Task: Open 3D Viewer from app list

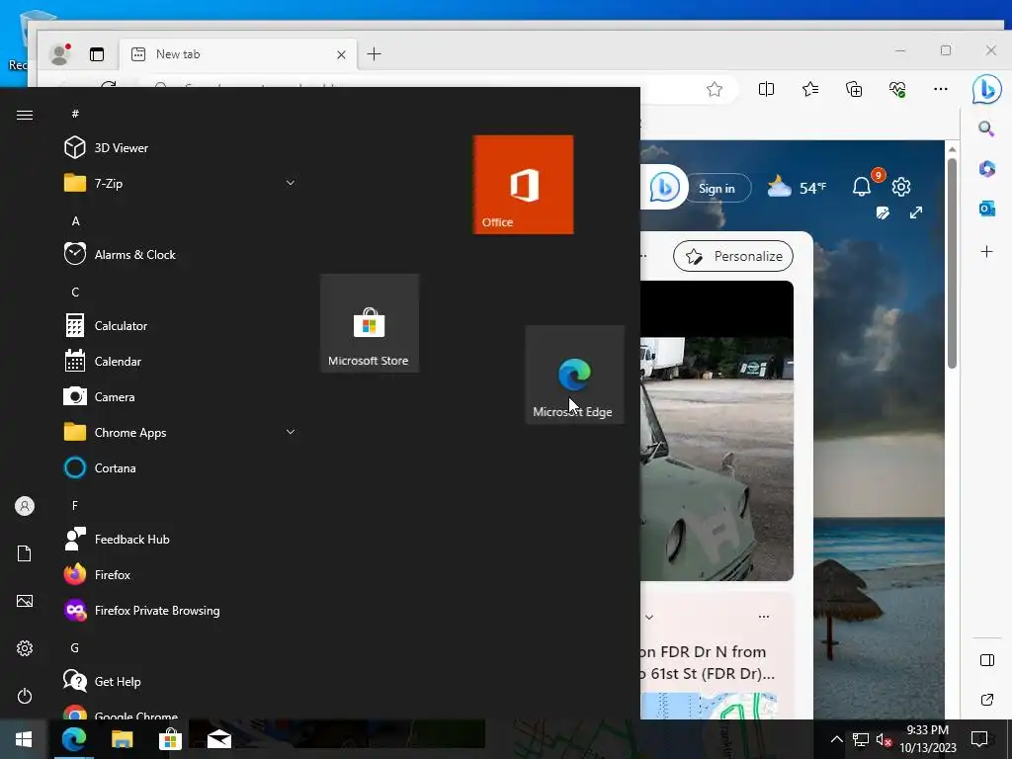Action: [x=181, y=148]
